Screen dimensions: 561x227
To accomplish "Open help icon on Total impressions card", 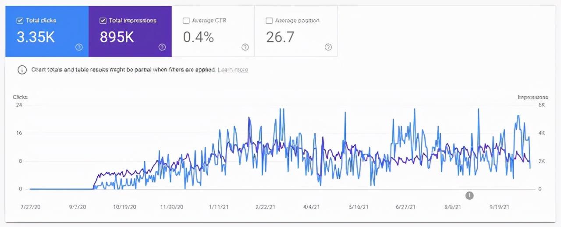I will (x=162, y=47).
